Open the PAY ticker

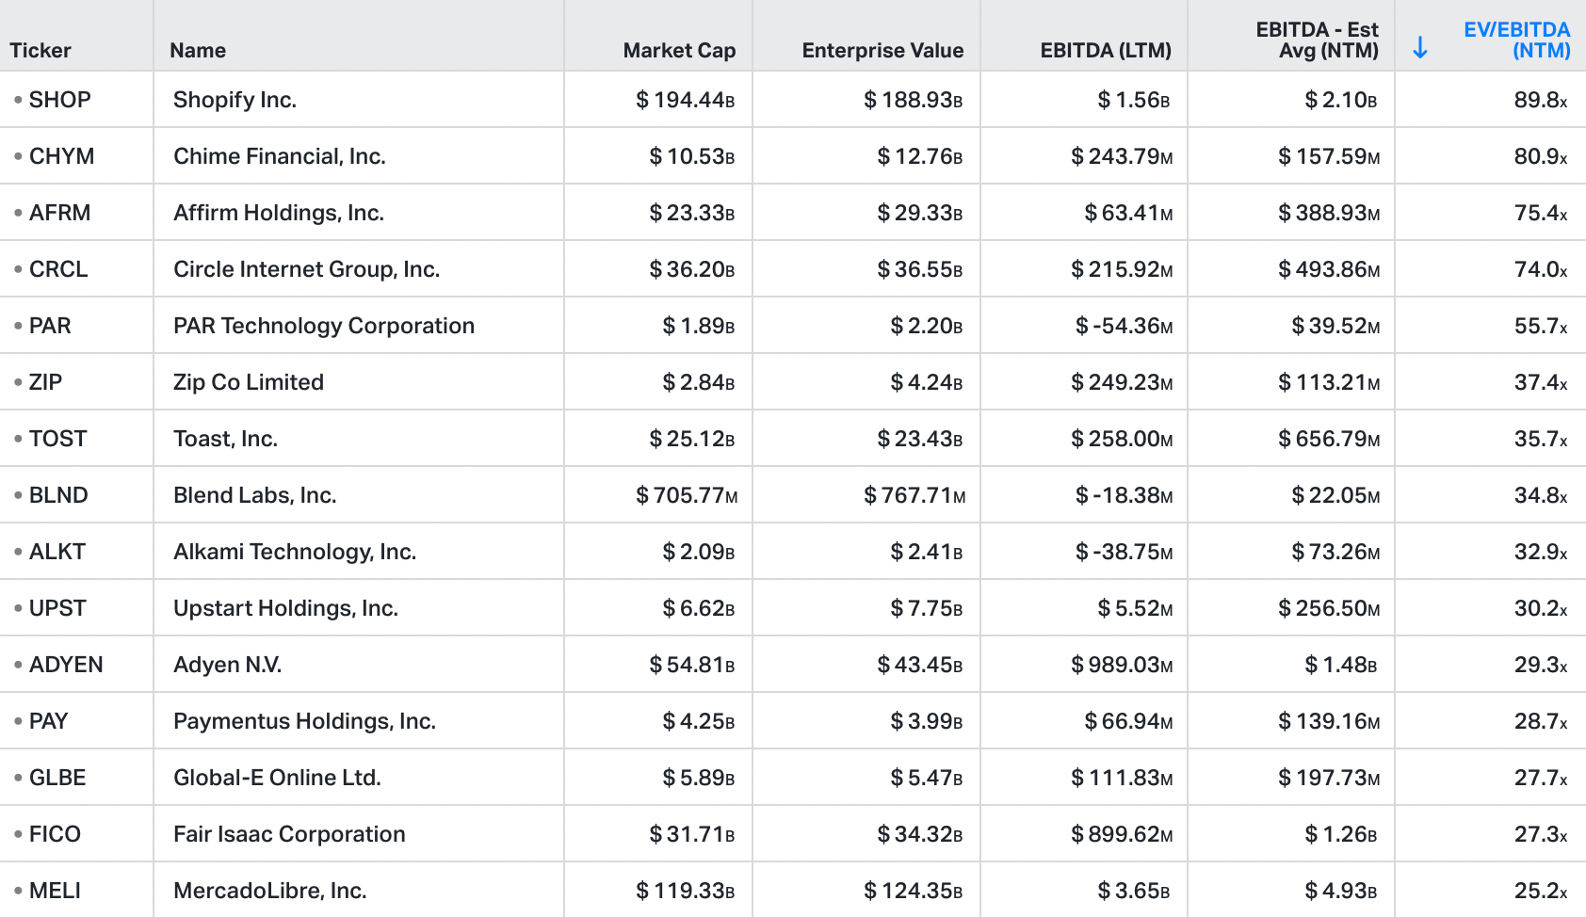(x=49, y=721)
